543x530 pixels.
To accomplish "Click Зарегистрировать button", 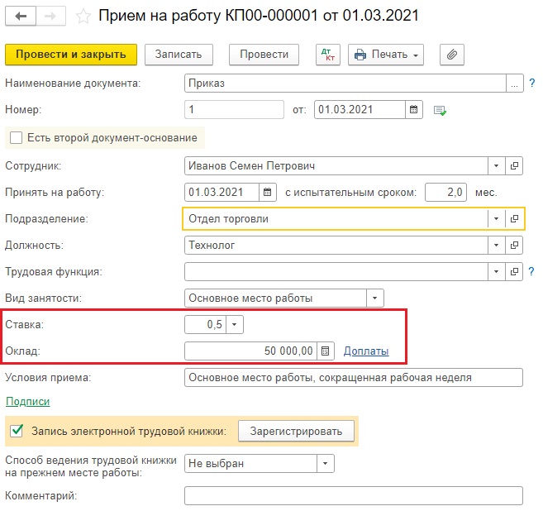I will tap(296, 431).
